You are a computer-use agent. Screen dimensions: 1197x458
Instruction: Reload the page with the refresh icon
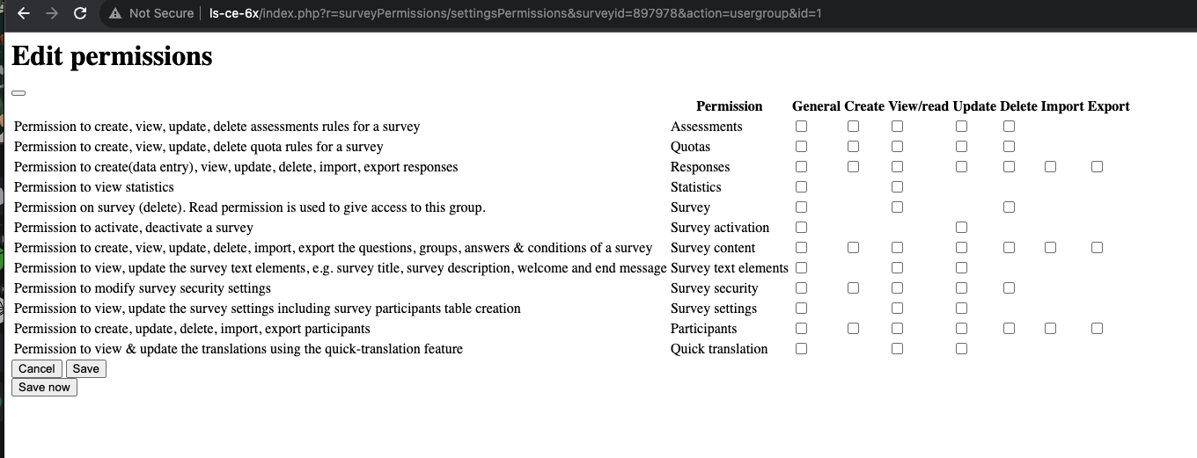[x=80, y=13]
